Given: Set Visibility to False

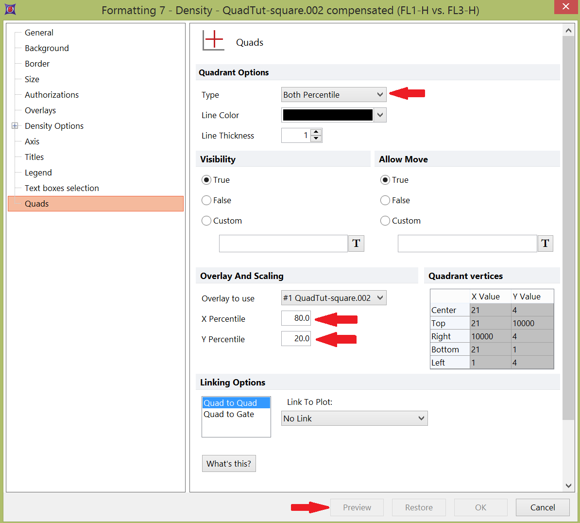Looking at the screenshot, I should point(206,200).
